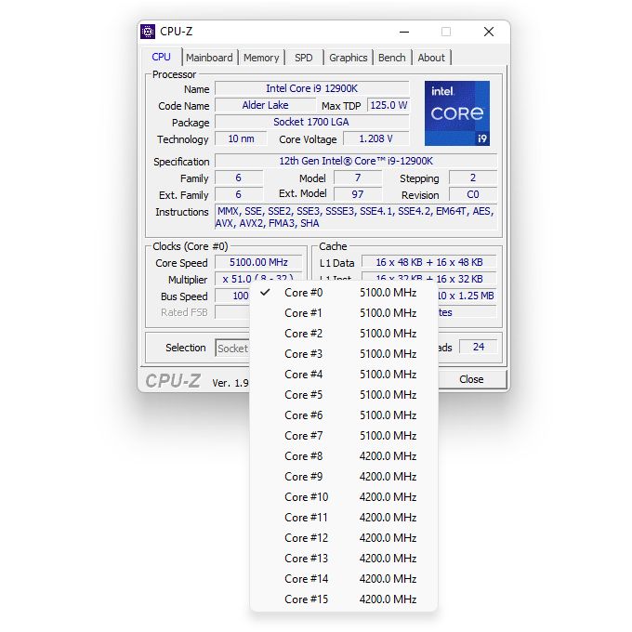Pick Core #13 from the list

click(343, 559)
